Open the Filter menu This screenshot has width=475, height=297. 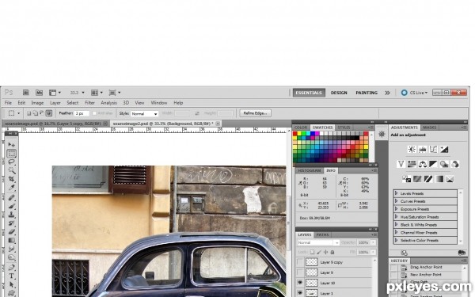pos(89,103)
